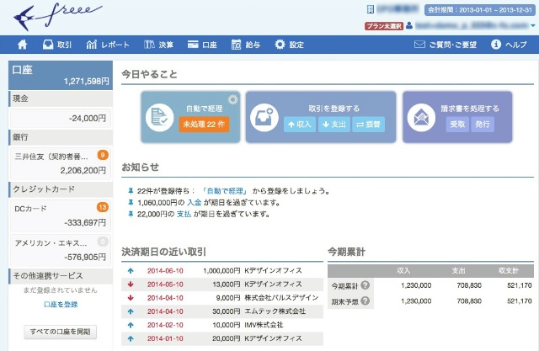539x351 pixels.
Task: Open the 現金 -24,000円 account
Action: [x=61, y=118]
